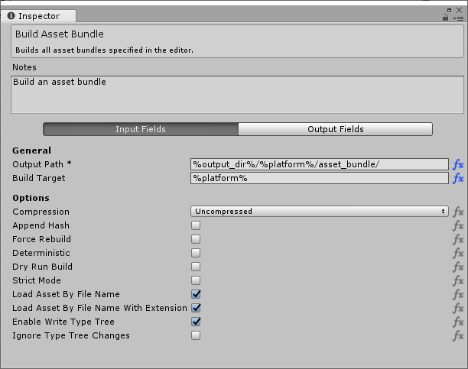
Task: Open the Compression dropdown
Action: click(x=319, y=212)
